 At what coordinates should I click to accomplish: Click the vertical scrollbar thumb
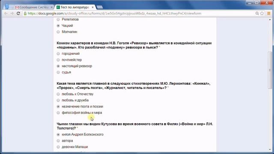(x=270, y=70)
